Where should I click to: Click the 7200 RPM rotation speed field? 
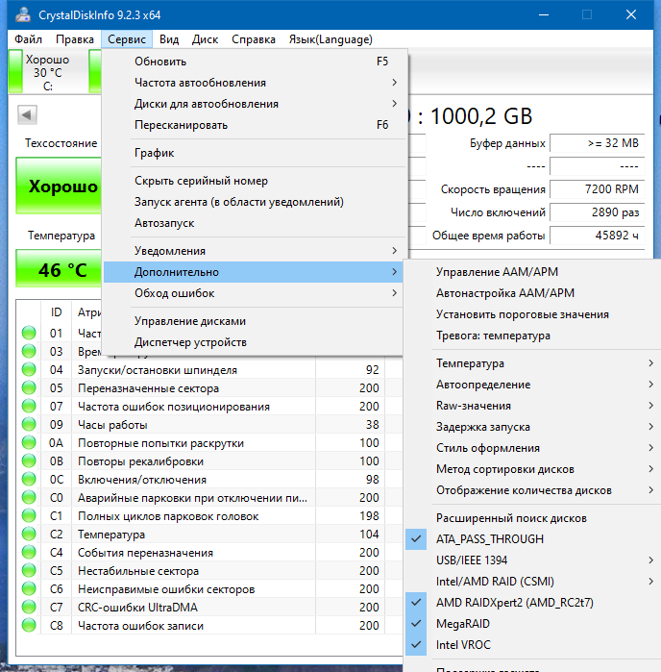coord(598,189)
